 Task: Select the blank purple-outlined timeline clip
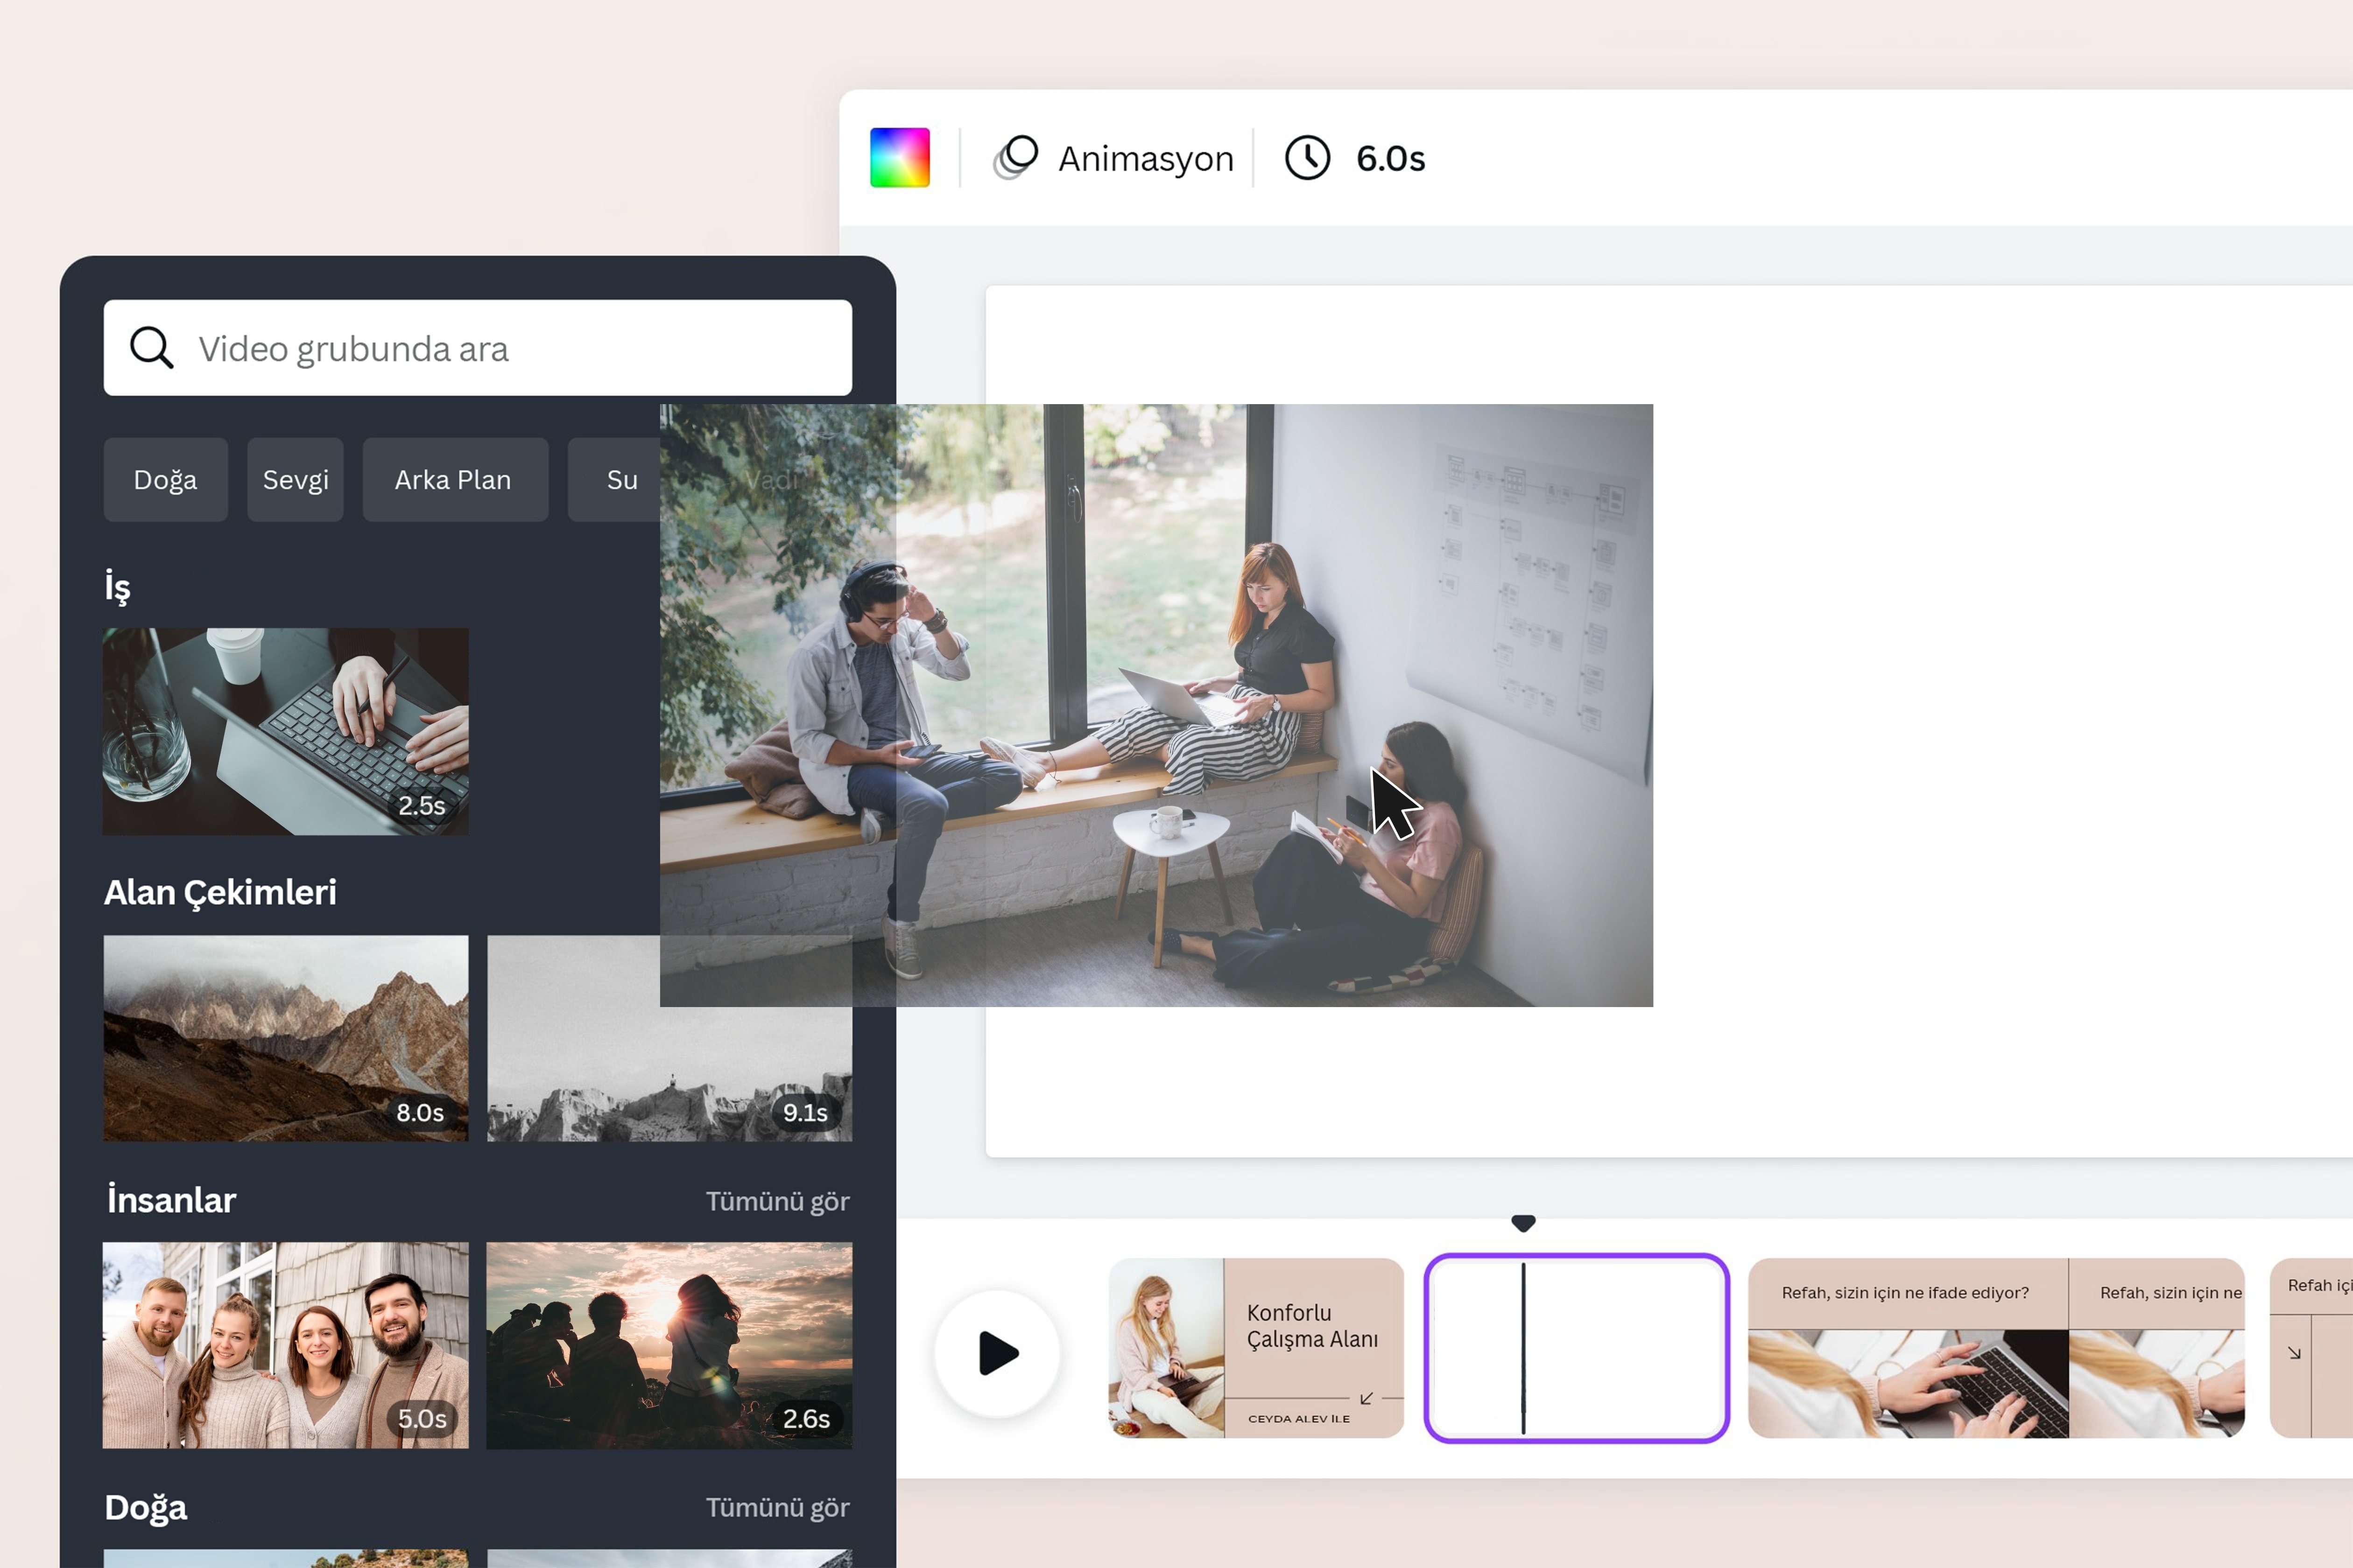coord(1577,1348)
